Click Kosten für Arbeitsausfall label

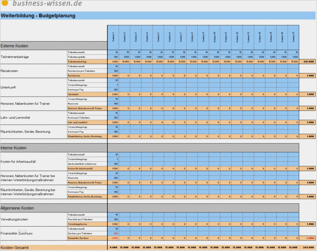tap(18, 162)
